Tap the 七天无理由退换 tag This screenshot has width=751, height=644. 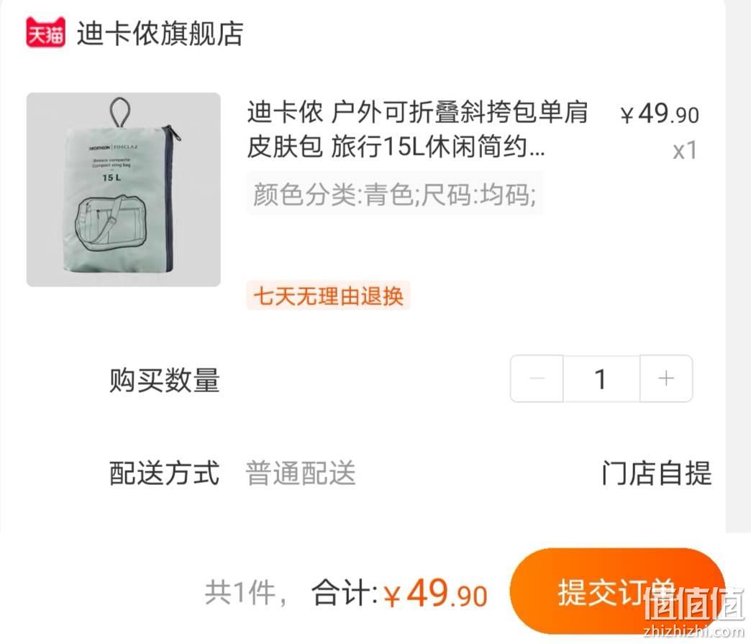point(328,296)
